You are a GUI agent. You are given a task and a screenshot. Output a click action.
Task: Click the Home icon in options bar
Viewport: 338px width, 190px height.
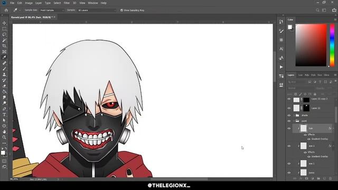6,10
